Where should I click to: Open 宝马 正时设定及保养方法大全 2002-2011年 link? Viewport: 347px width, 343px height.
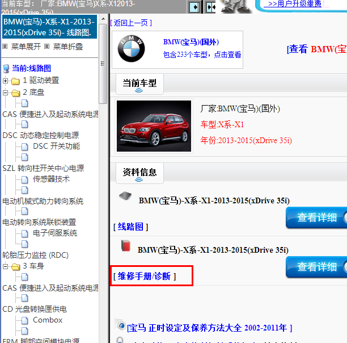(210, 328)
